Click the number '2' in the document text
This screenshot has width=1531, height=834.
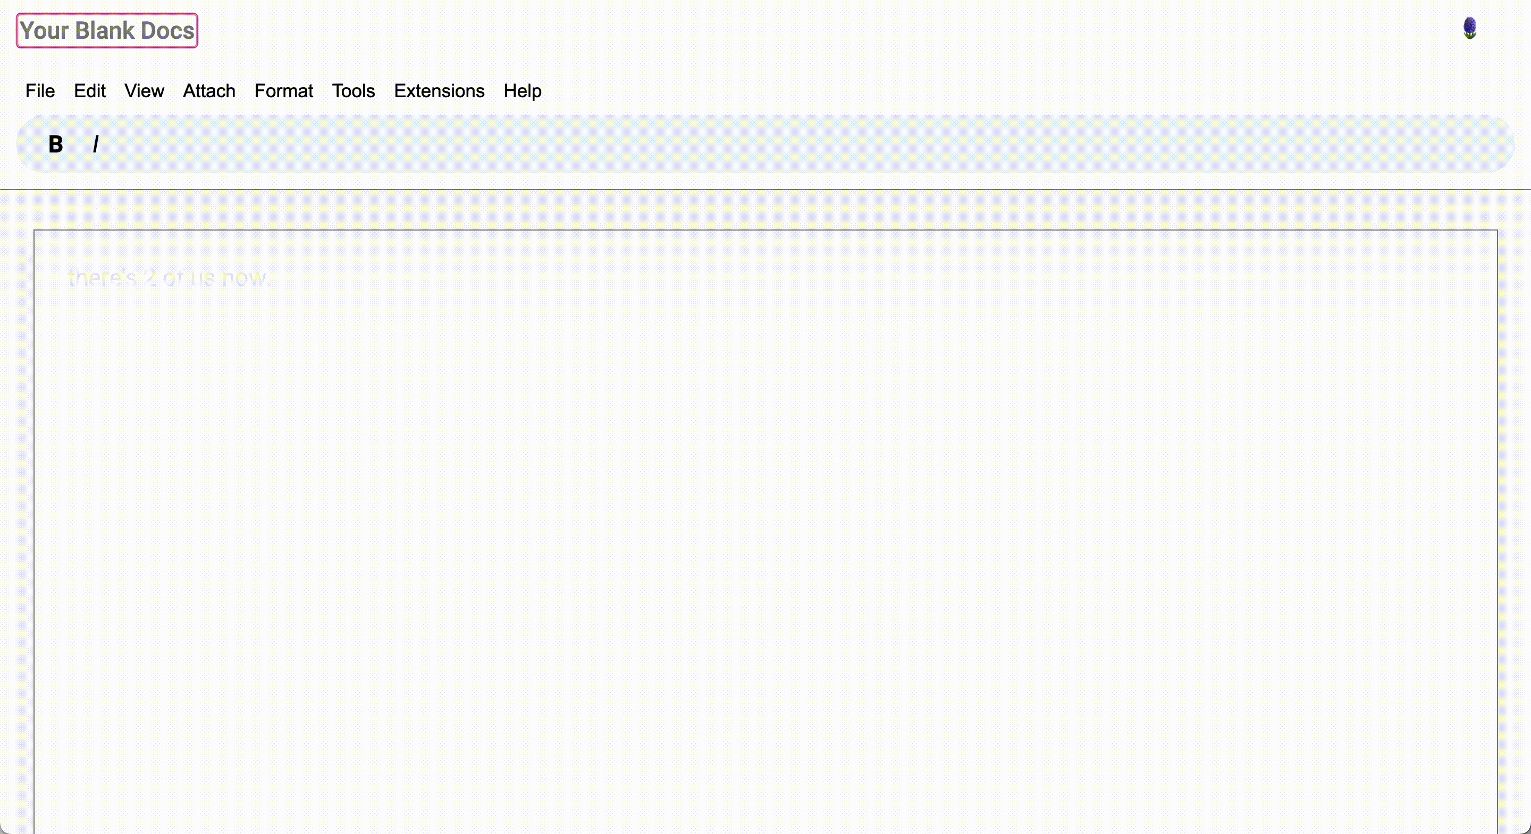click(x=149, y=277)
